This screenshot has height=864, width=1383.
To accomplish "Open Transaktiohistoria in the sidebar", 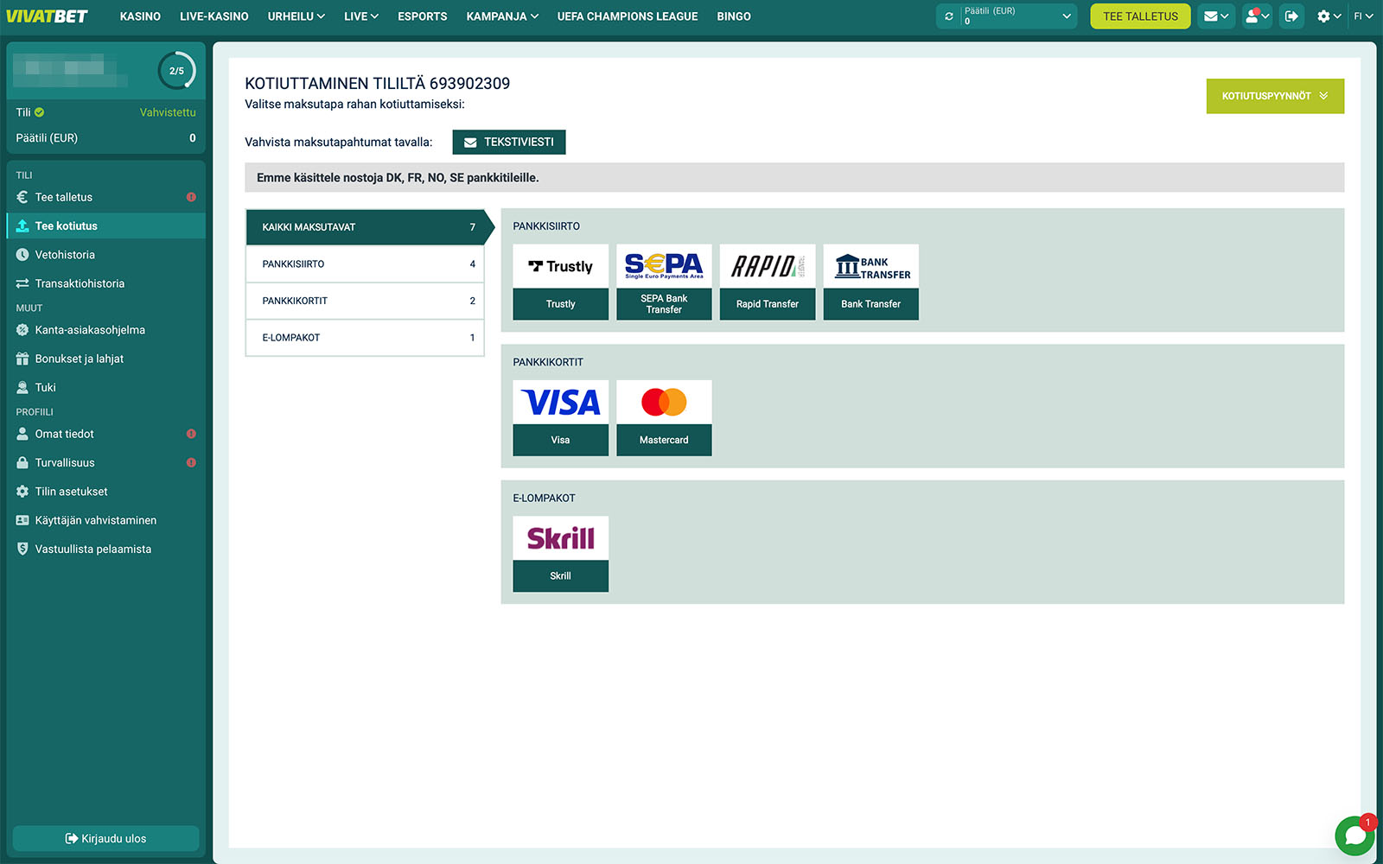I will click(80, 283).
